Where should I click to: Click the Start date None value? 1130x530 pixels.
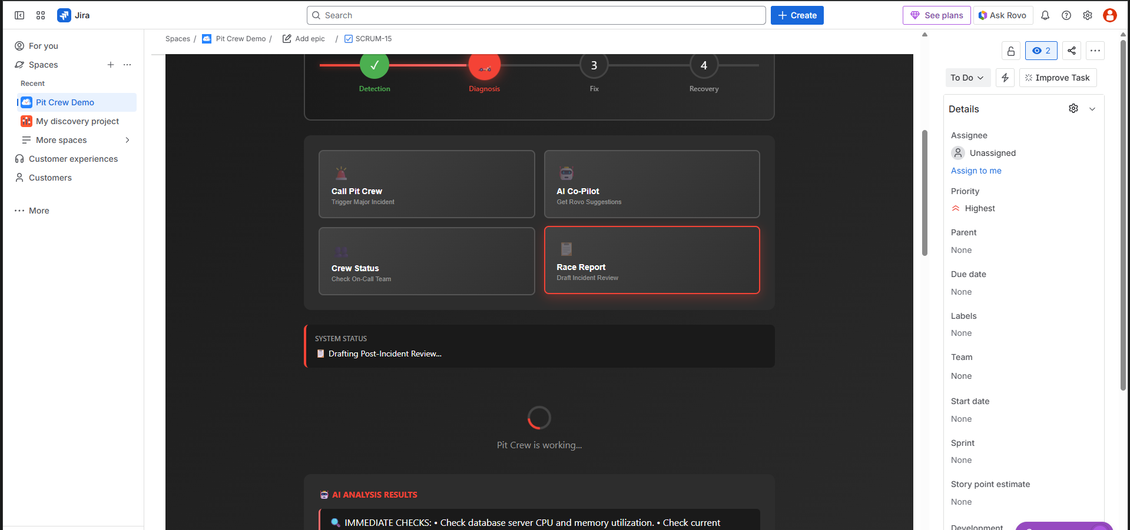click(x=961, y=419)
